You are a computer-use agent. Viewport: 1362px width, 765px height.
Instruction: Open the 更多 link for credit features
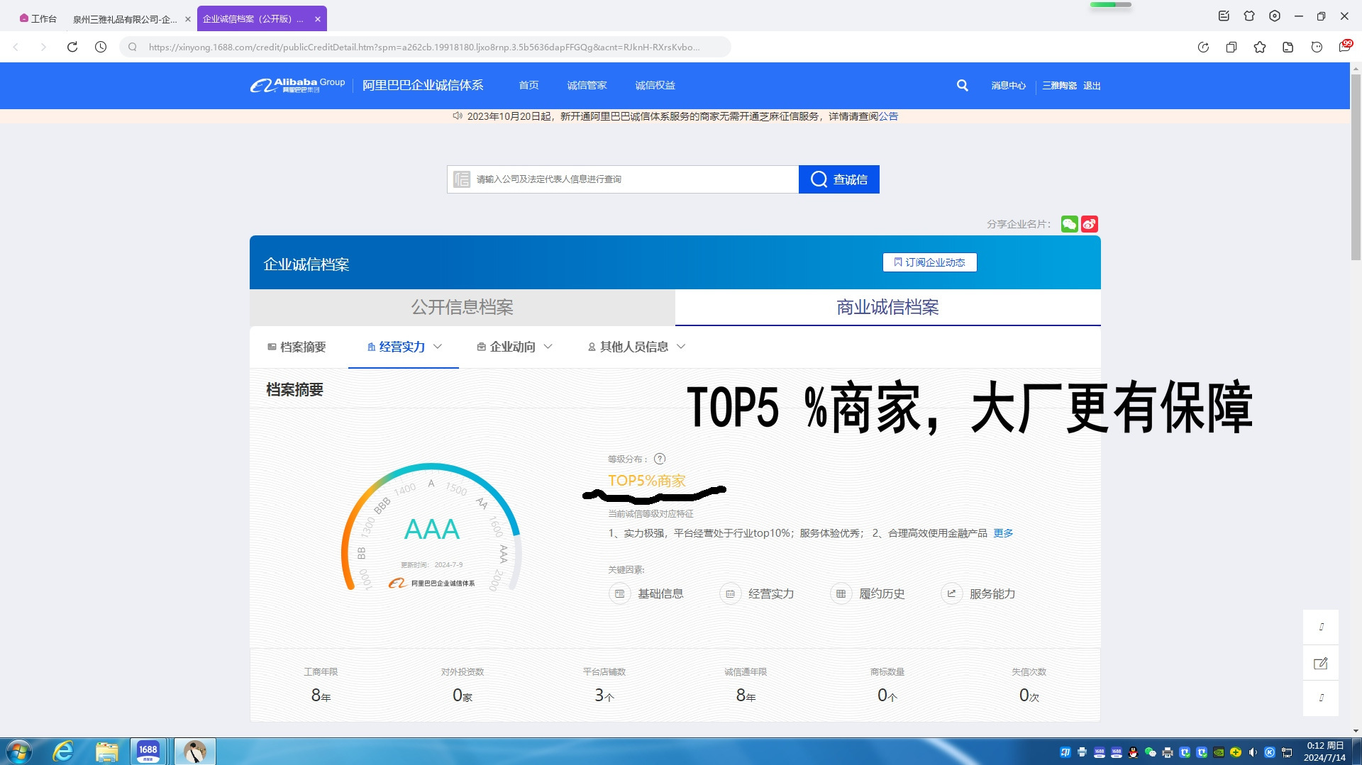coord(1003,532)
